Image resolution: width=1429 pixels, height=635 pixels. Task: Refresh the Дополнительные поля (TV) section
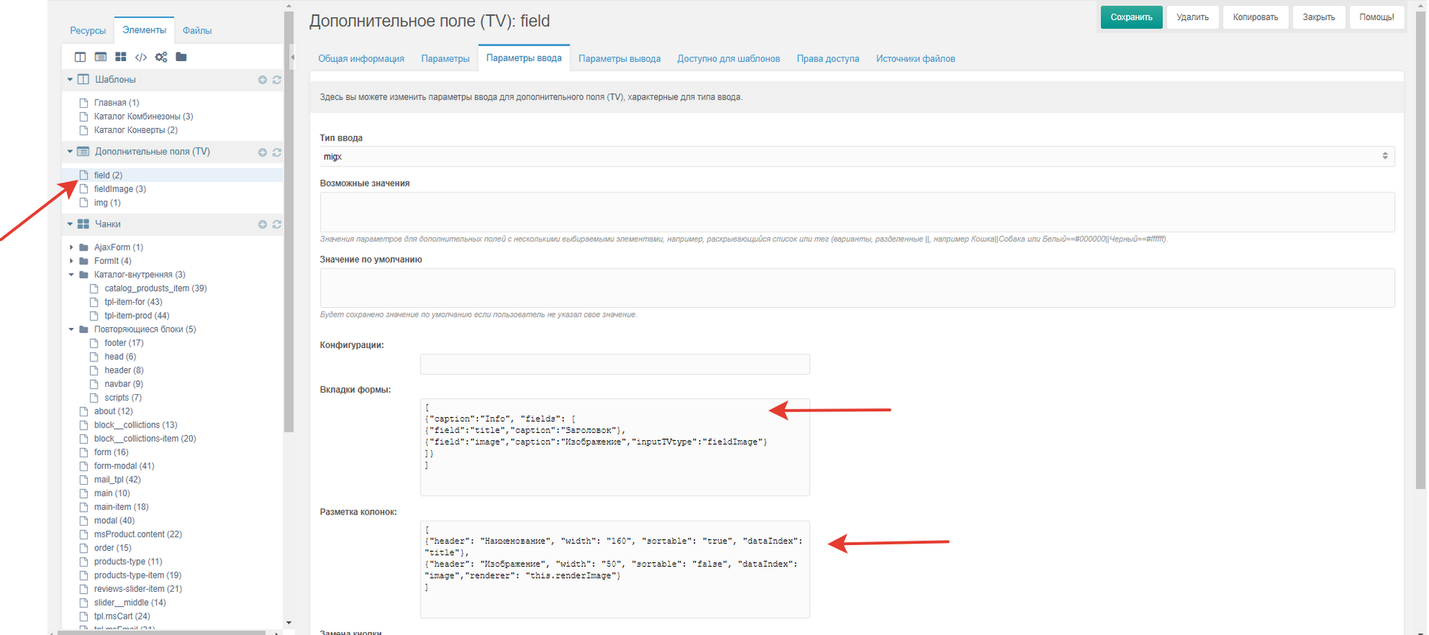pyautogui.click(x=277, y=152)
